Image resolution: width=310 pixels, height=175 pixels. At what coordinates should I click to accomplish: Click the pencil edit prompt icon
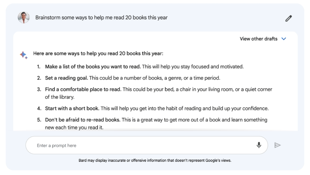pos(288,18)
